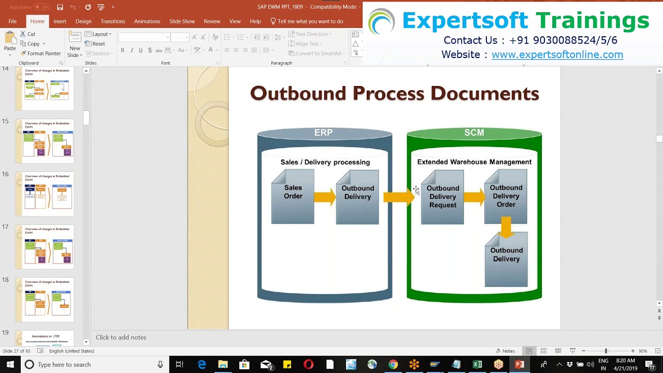Switch to Normal view in the status bar
Image resolution: width=663 pixels, height=373 pixels.
pyautogui.click(x=529, y=351)
